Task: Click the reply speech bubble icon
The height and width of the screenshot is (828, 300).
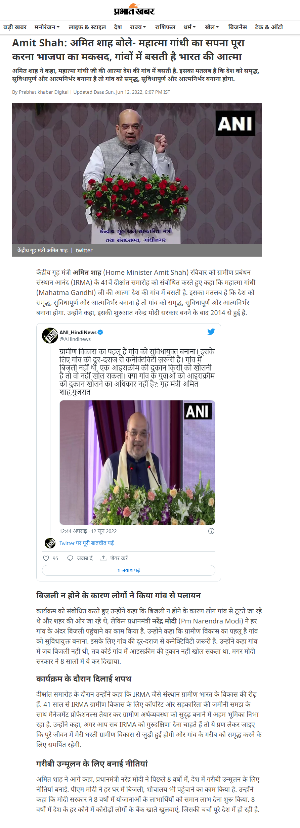Action: tap(70, 558)
